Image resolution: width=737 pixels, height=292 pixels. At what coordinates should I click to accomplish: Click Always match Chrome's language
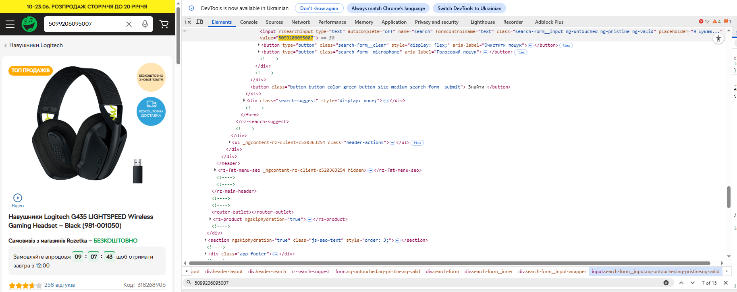(388, 8)
